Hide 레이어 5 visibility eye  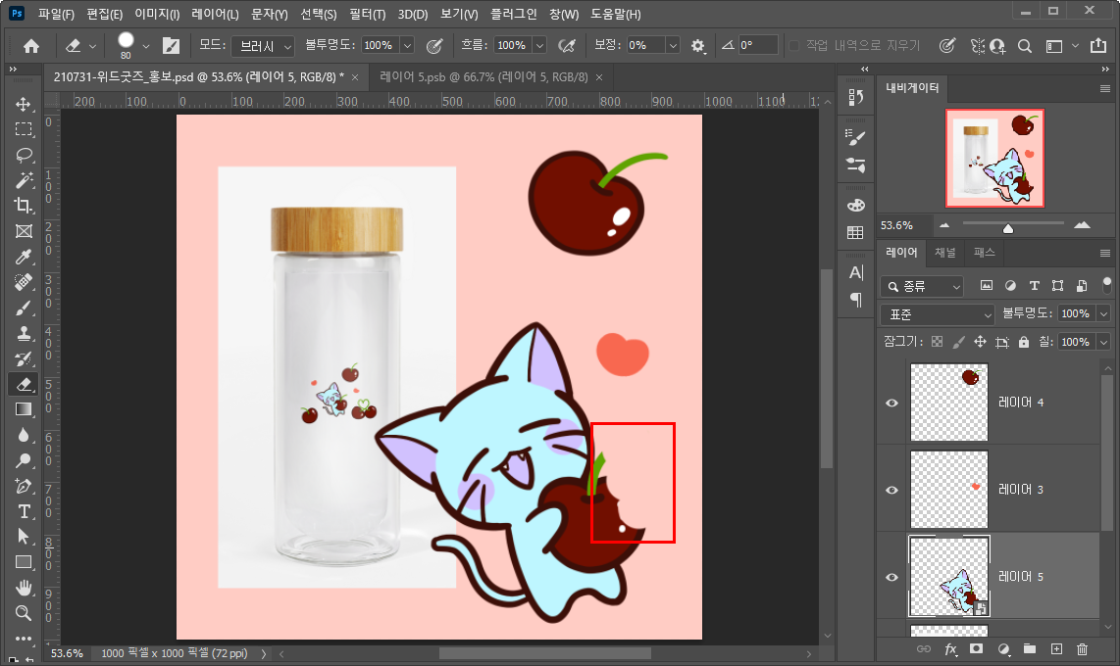coord(892,577)
